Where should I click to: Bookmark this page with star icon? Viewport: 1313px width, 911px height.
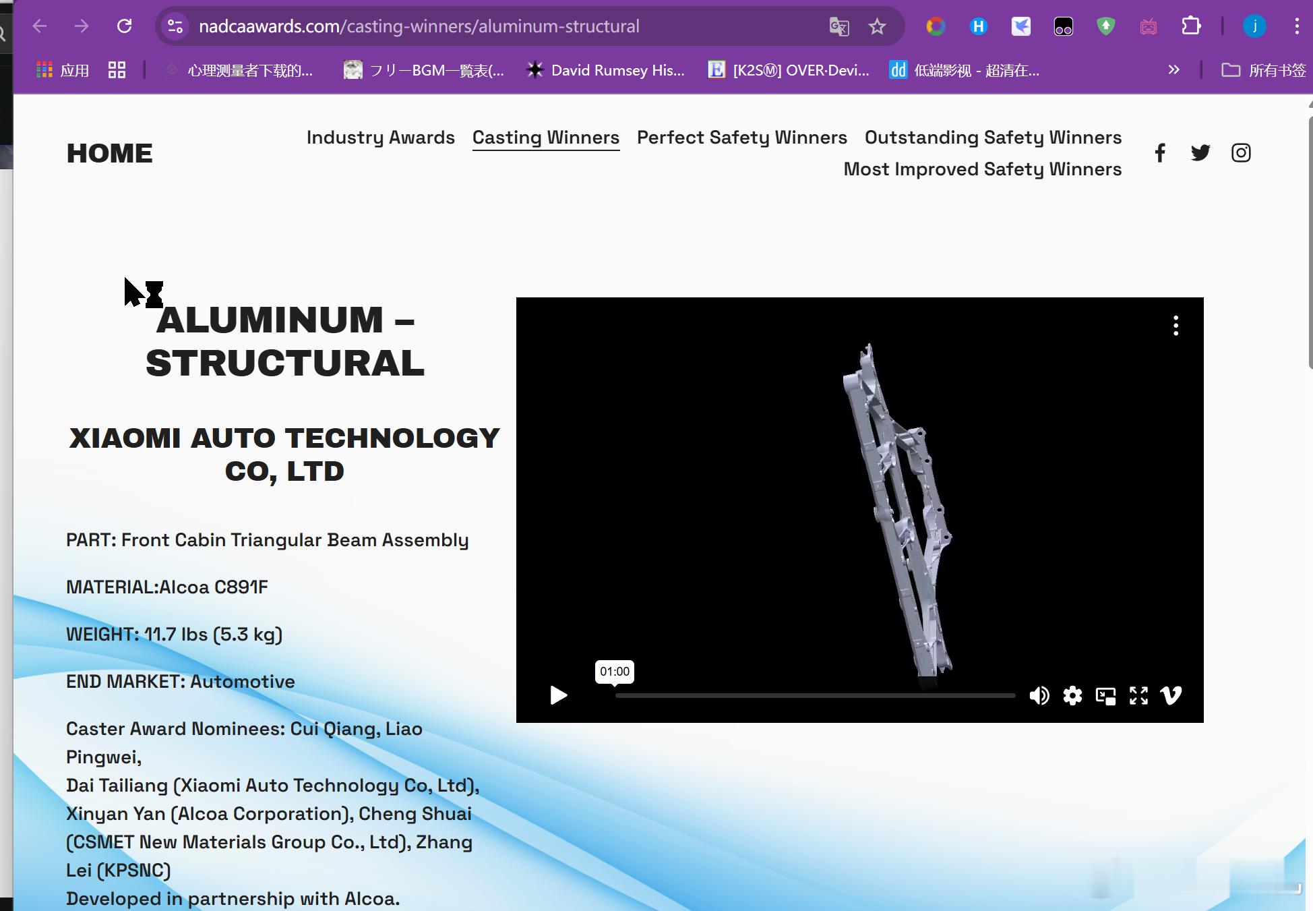click(876, 27)
